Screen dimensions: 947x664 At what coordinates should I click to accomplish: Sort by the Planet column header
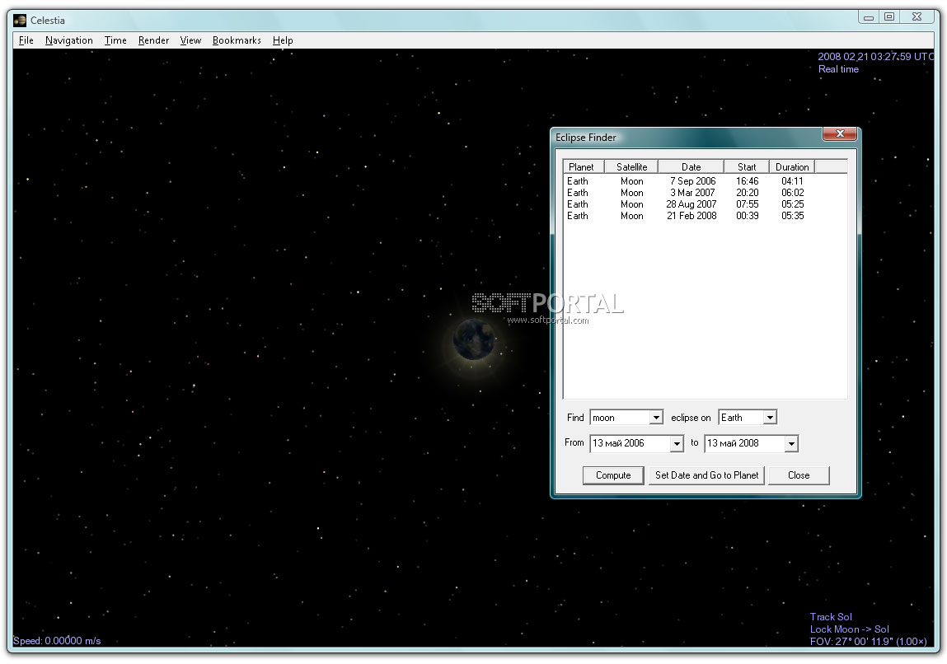coord(584,167)
